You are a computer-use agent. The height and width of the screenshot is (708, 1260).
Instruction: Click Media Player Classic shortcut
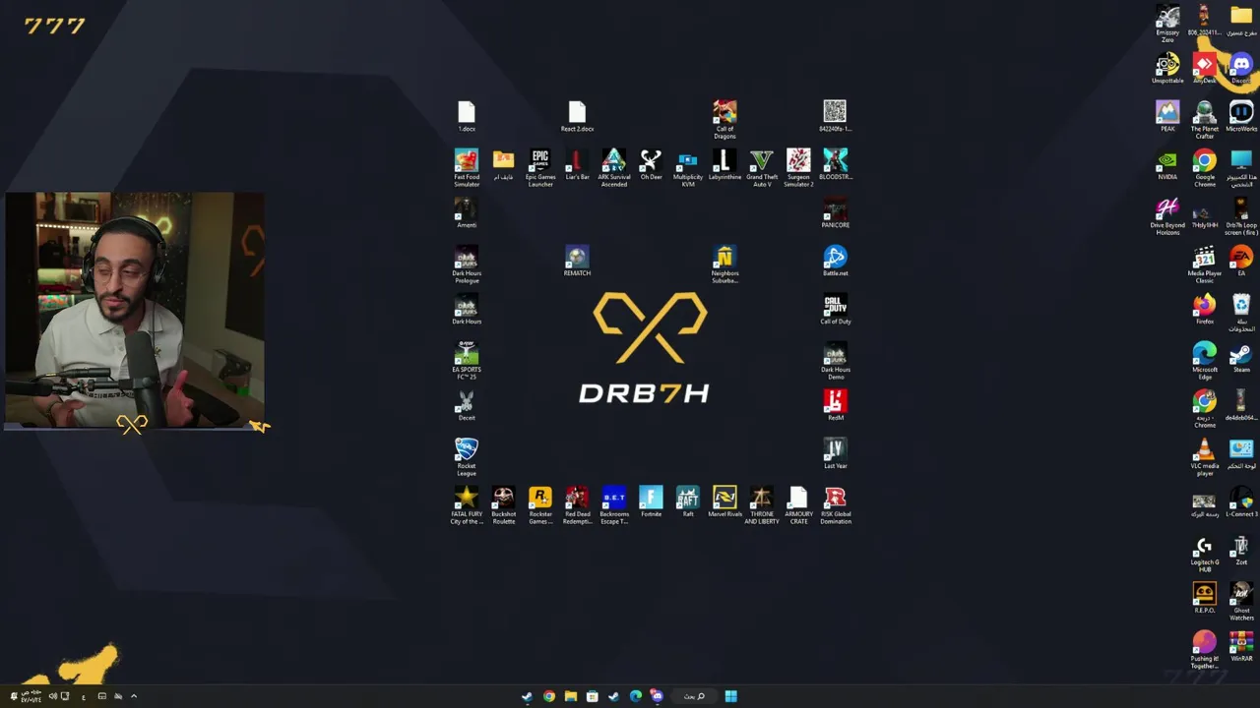[1204, 265]
